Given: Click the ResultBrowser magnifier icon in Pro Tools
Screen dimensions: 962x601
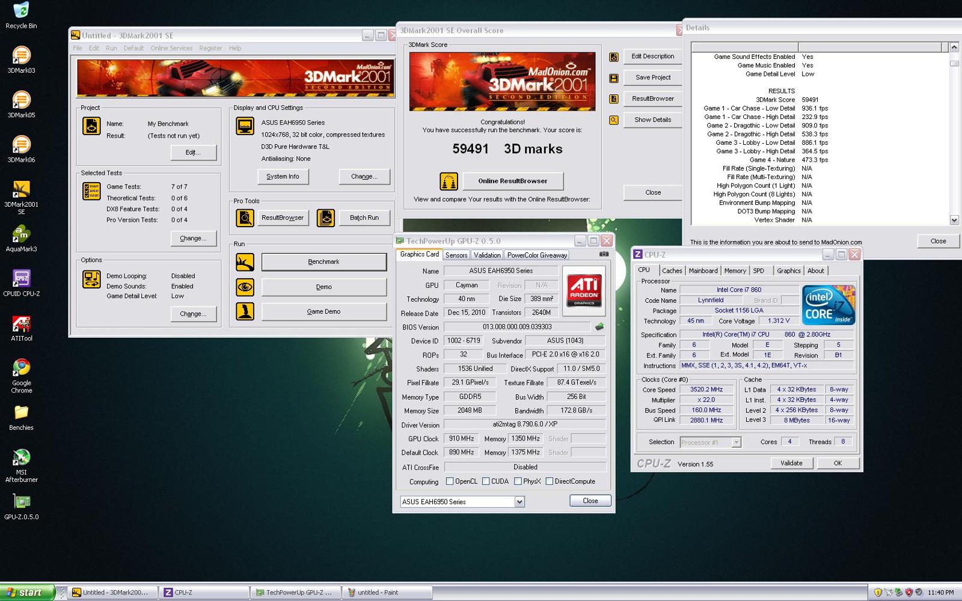Looking at the screenshot, I should 245,218.
